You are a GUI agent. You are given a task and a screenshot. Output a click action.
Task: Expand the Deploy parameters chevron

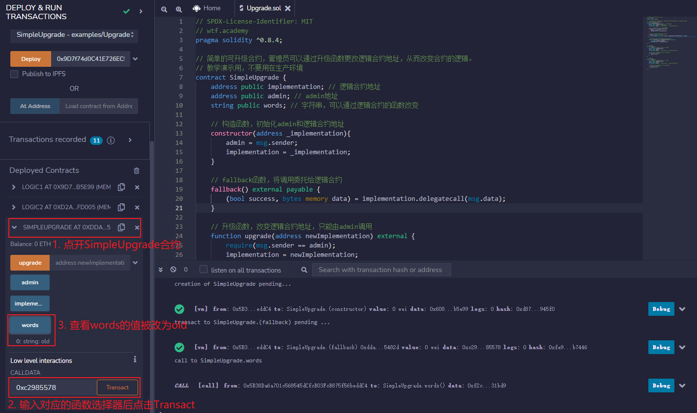tap(135, 59)
